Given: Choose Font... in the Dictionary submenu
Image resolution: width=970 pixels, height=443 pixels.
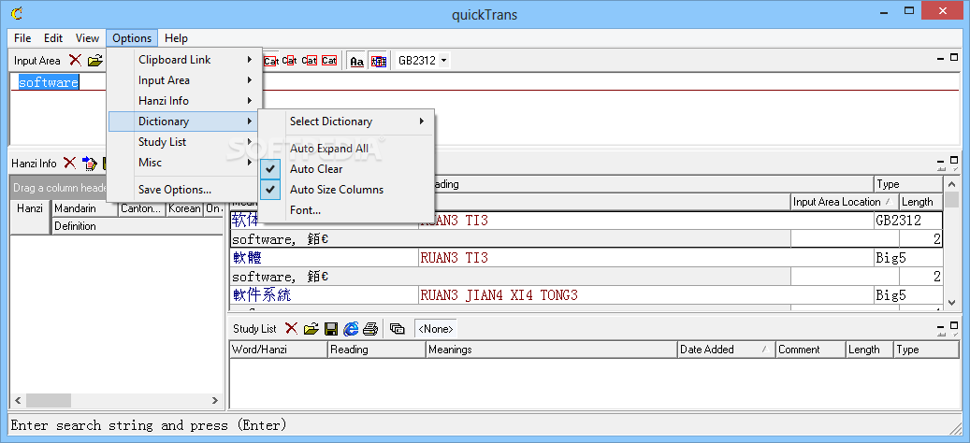Looking at the screenshot, I should (x=346, y=210).
